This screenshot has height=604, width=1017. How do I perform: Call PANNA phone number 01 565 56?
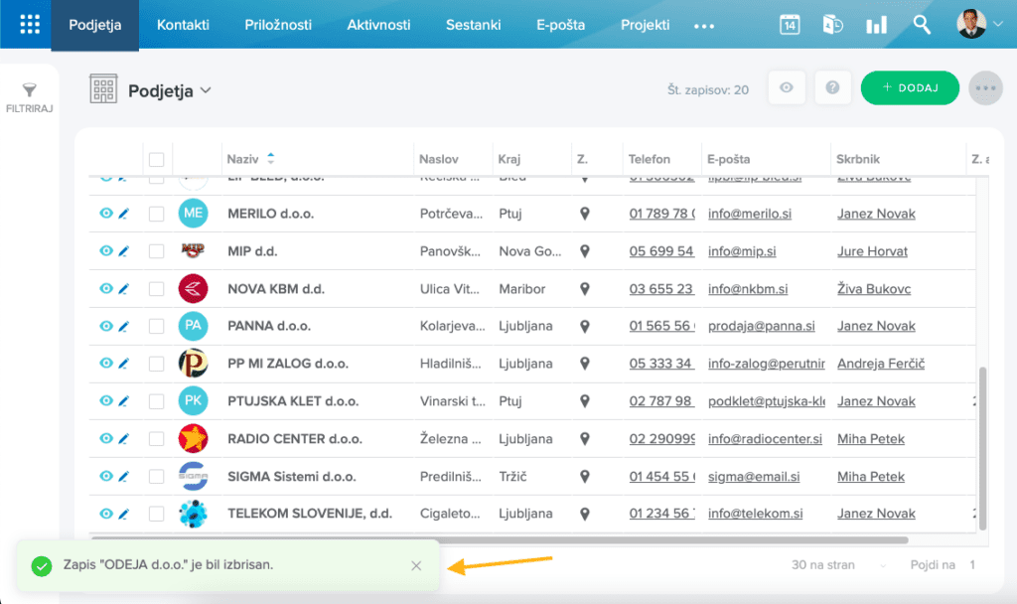(x=661, y=326)
